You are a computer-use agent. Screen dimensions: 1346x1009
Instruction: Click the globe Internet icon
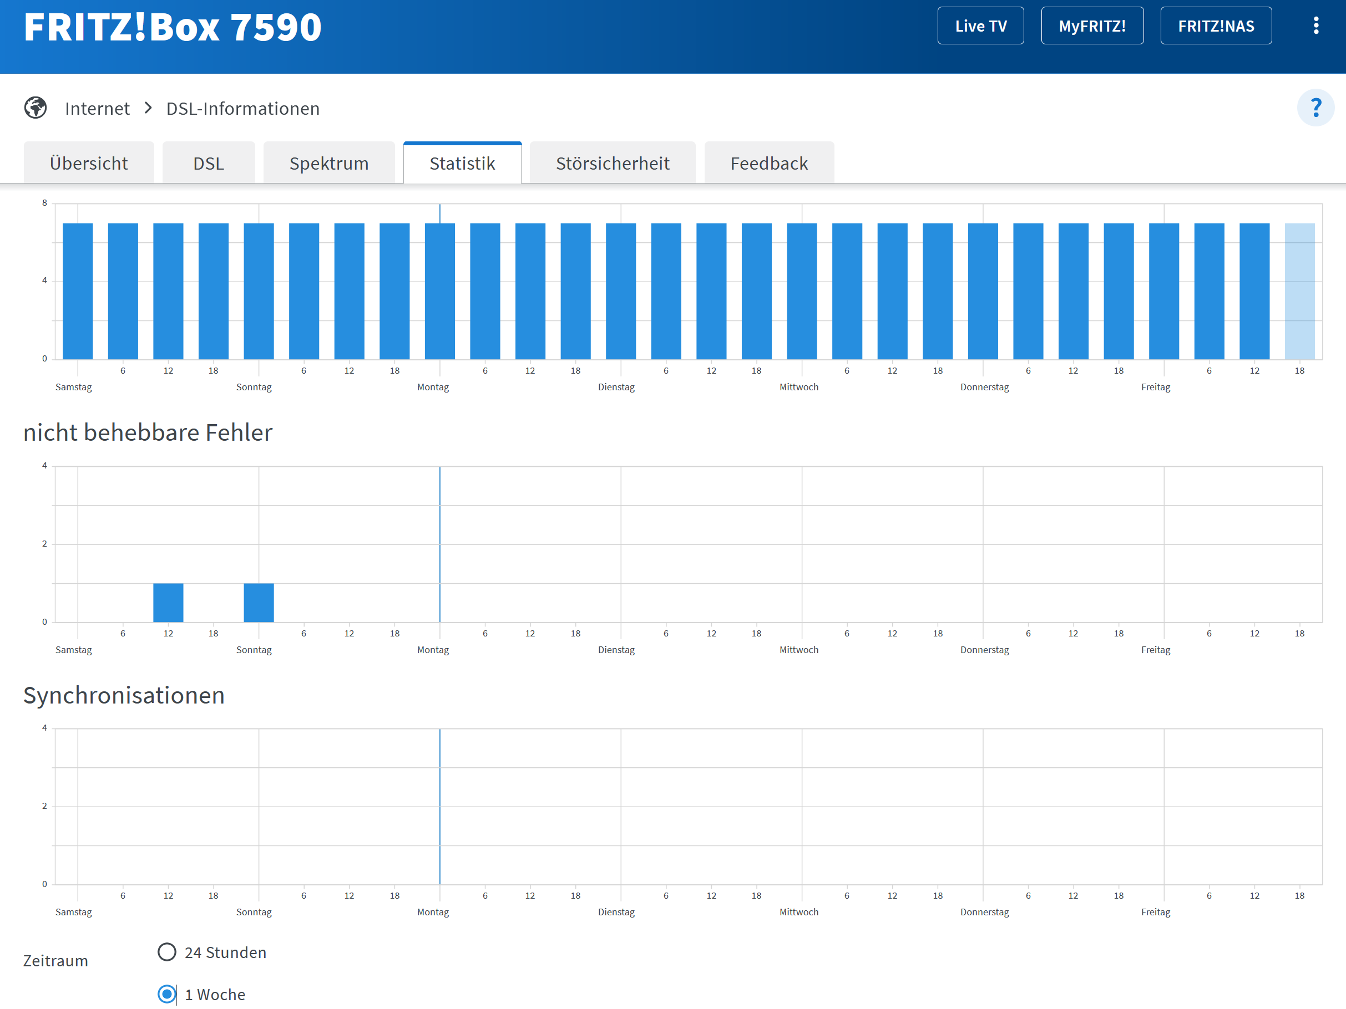[36, 108]
